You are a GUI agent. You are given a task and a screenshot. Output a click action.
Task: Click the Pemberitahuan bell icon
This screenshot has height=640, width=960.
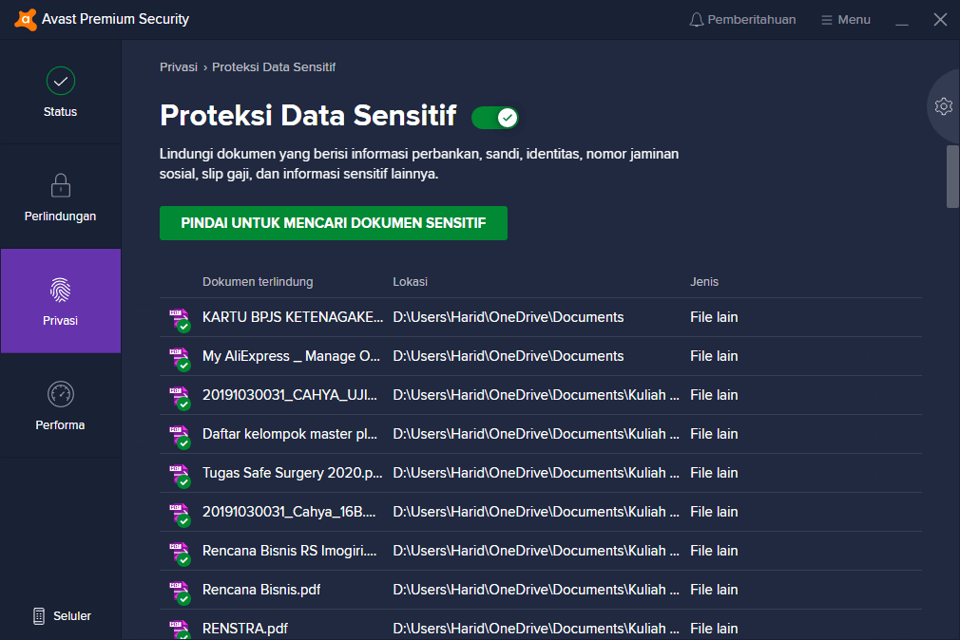pos(697,20)
